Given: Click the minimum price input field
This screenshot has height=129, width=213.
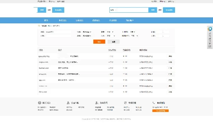Looking at the screenshot, I should pyautogui.click(x=159, y=32).
